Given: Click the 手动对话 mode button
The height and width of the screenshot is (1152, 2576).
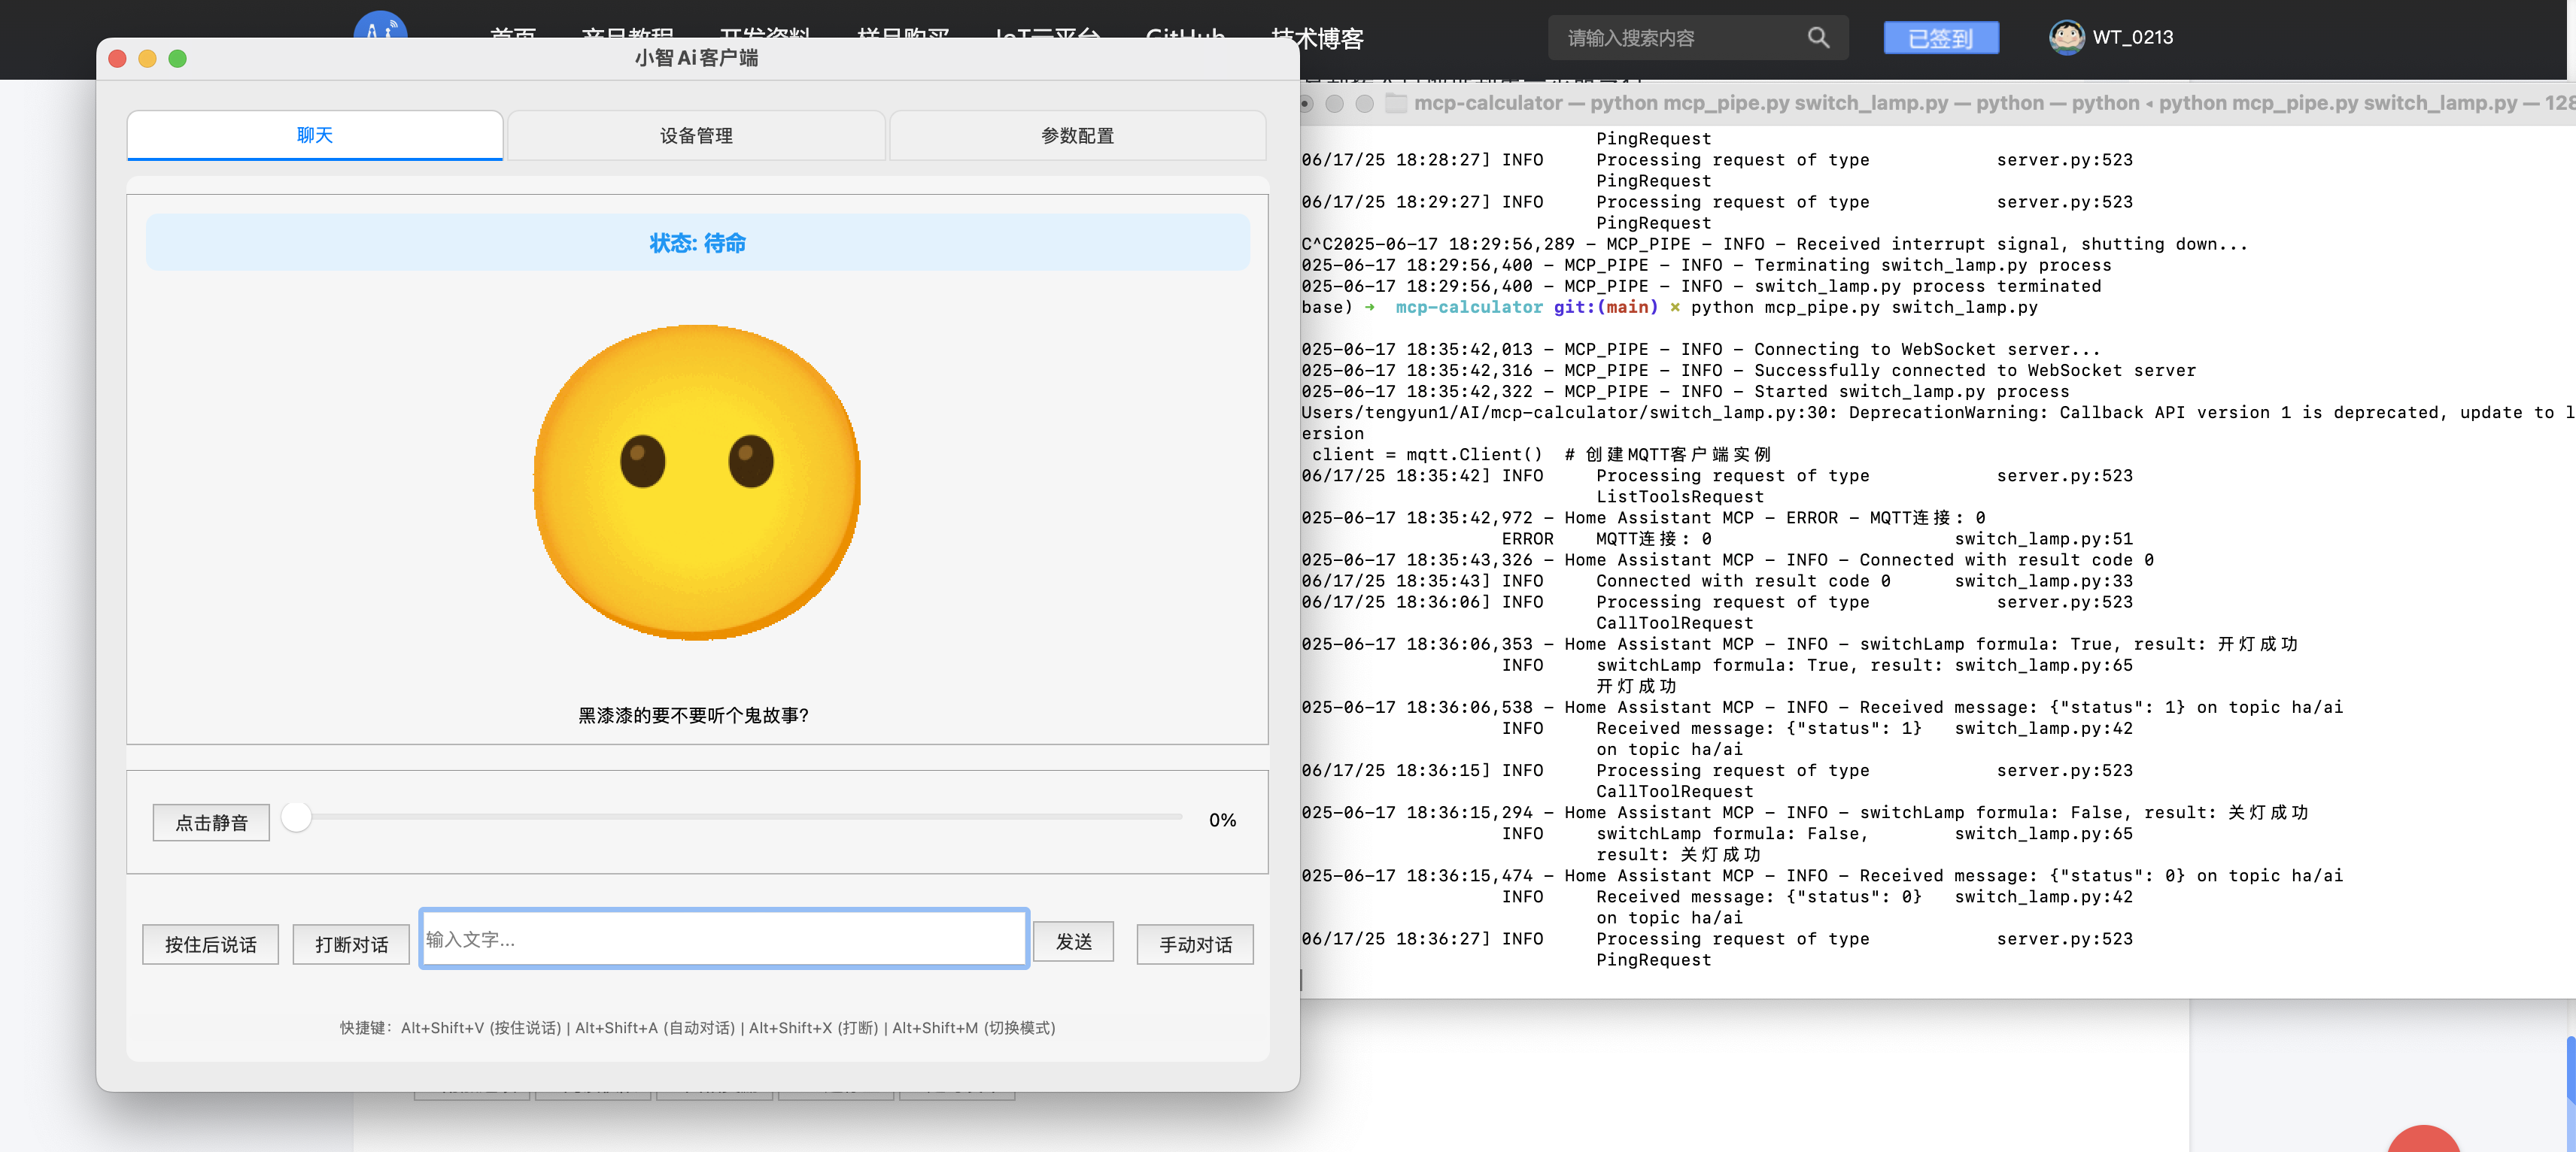Looking at the screenshot, I should point(1195,944).
